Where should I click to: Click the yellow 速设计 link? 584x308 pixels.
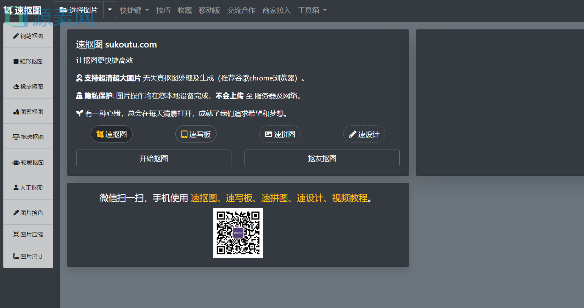coord(310,198)
